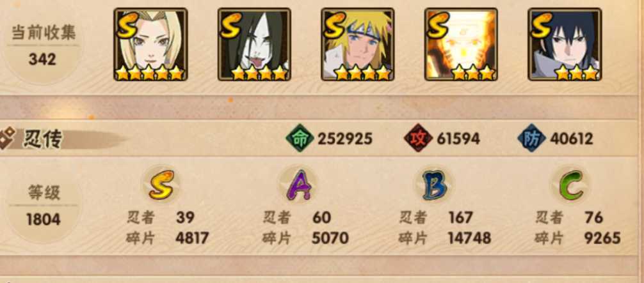Select the glowing Nine-Tails Naruto portrait

461,44
